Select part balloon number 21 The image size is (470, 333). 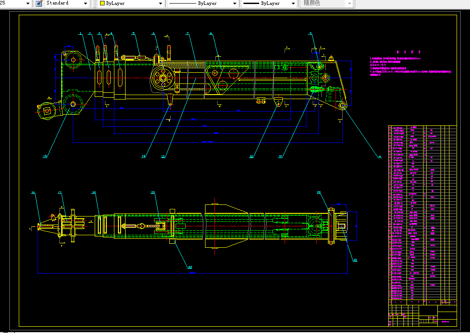click(355, 260)
